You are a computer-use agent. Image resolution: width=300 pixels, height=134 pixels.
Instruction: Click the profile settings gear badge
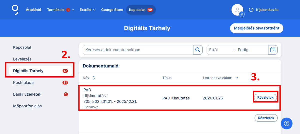[x=242, y=14]
